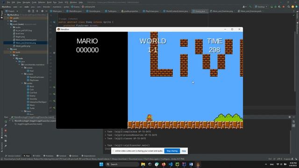Viewport: 299px width, 168px height.
Task: Click the locate/select opened file target icon
Action: (x=29, y=11)
